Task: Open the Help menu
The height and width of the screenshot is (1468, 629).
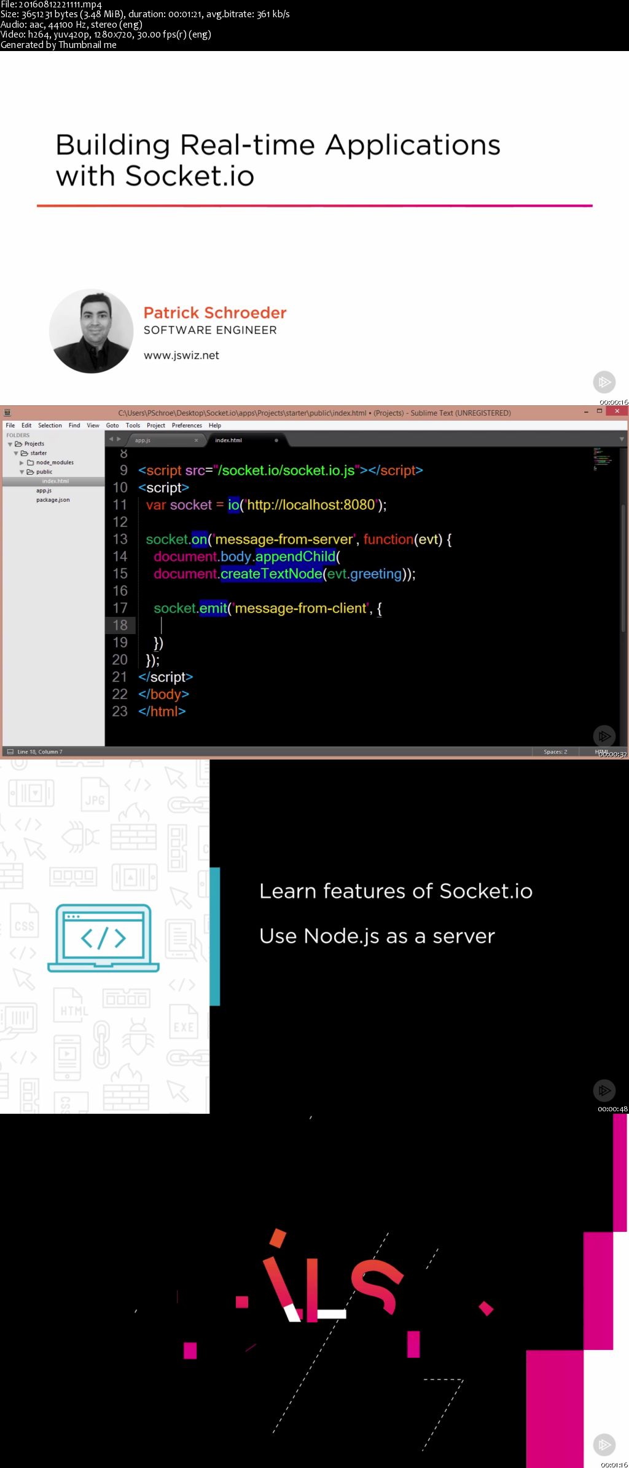Action: pyautogui.click(x=214, y=425)
